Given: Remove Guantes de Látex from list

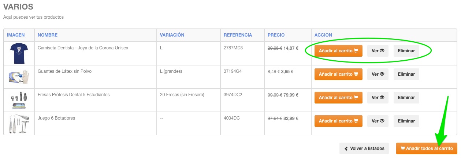Looking at the screenshot, I should (x=406, y=74).
